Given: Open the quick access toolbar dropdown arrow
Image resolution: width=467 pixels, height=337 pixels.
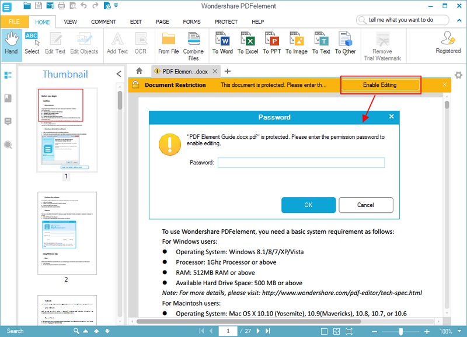Looking at the screenshot, I should [116, 5].
